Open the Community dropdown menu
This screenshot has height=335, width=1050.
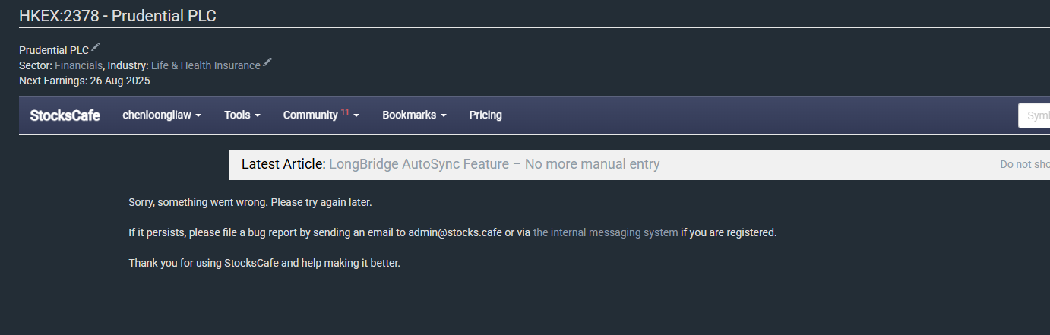point(321,115)
